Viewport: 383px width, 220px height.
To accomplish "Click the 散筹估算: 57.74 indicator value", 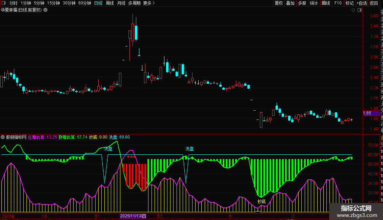I will point(73,137).
